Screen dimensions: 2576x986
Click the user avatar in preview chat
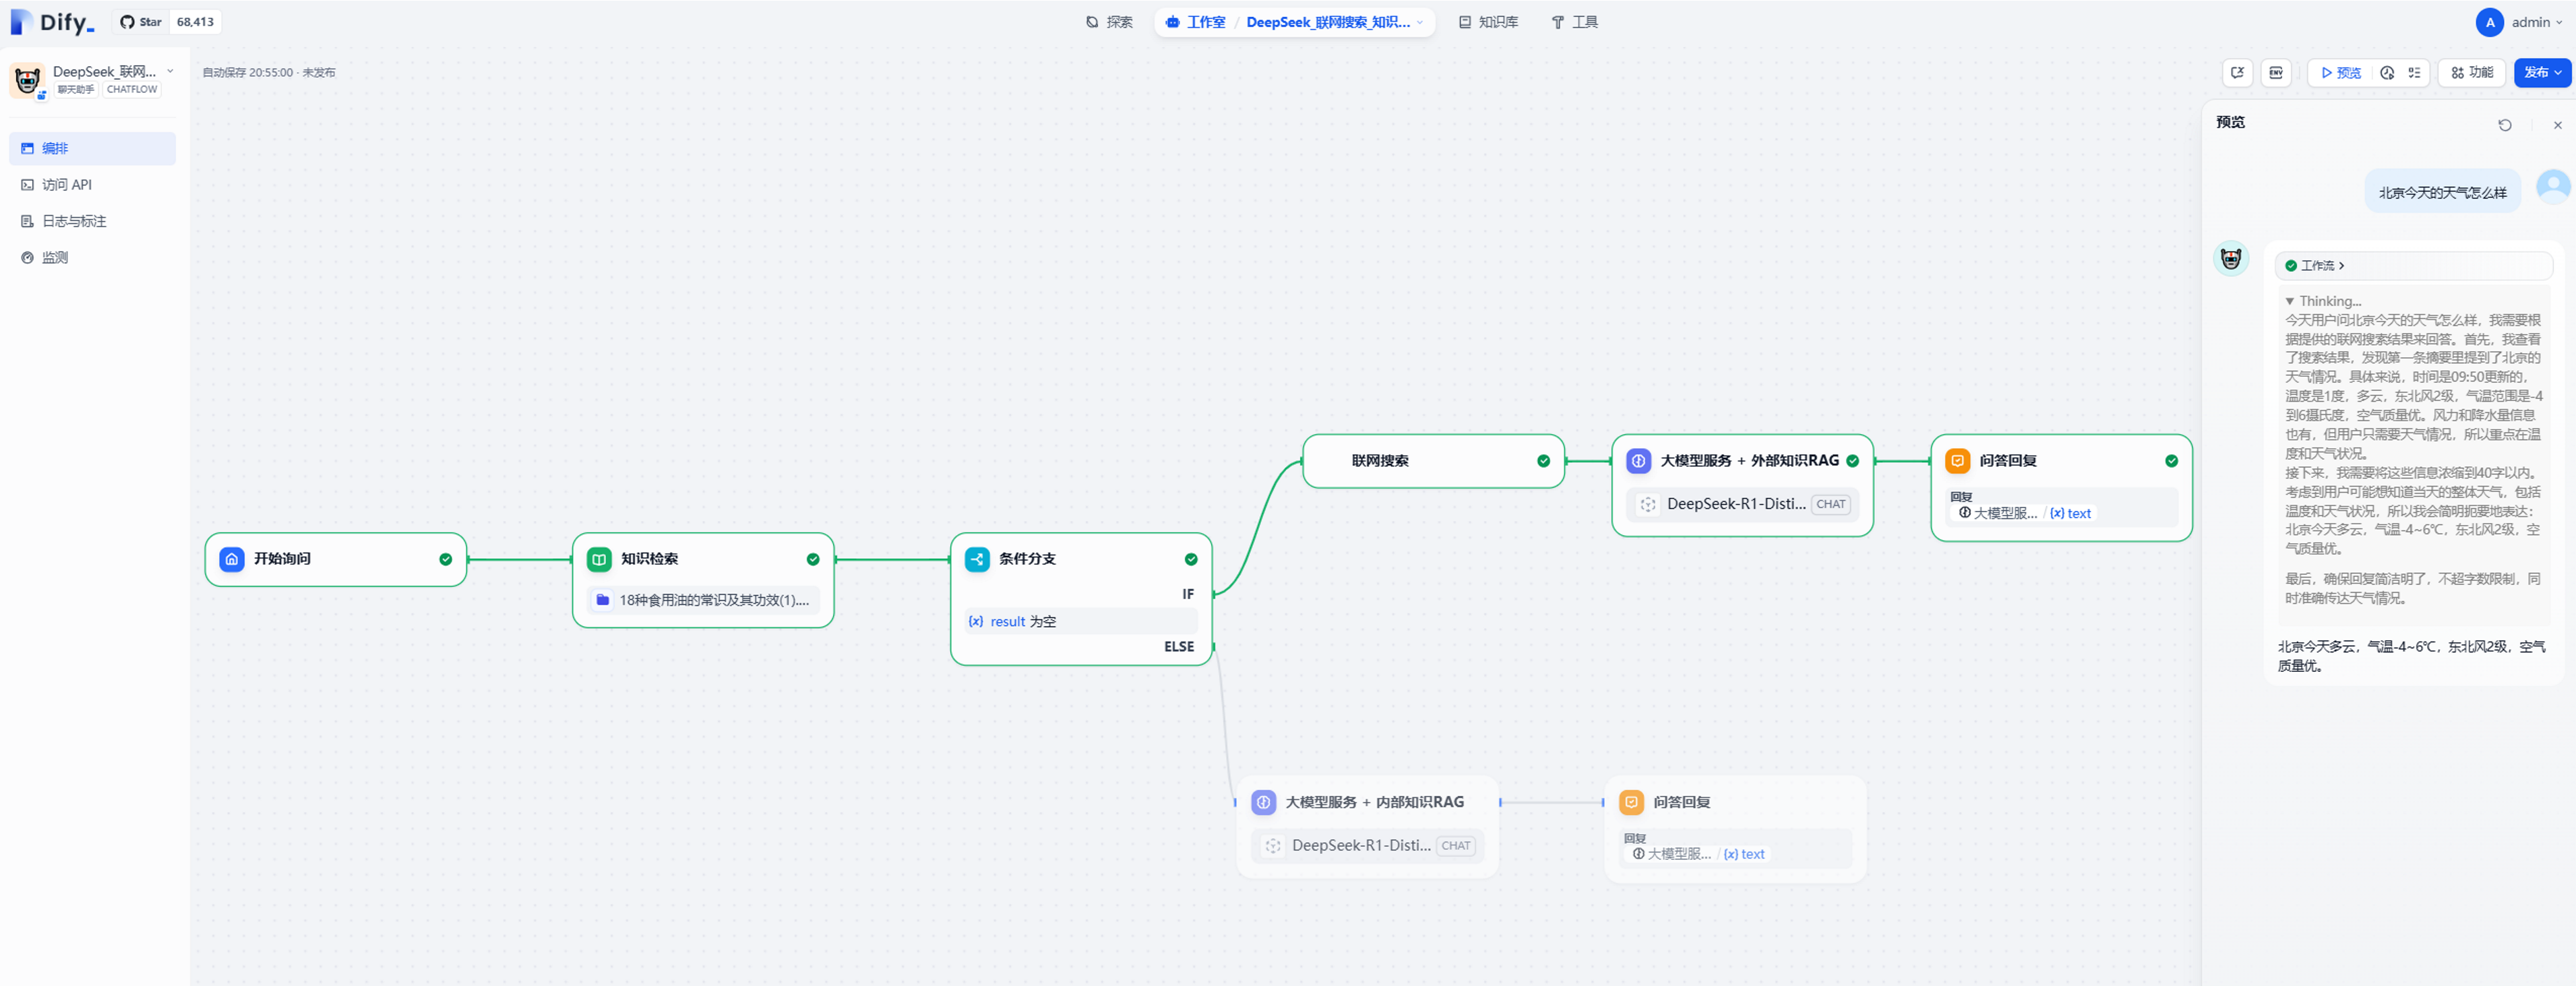click(x=2553, y=187)
